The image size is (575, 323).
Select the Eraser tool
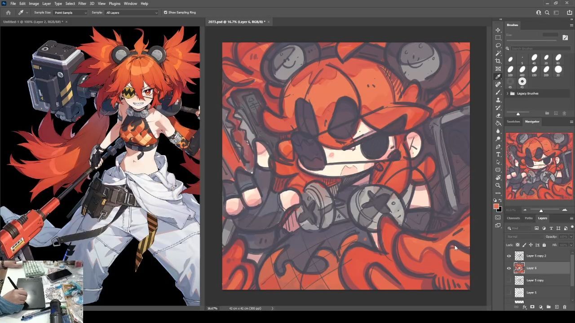pyautogui.click(x=498, y=115)
